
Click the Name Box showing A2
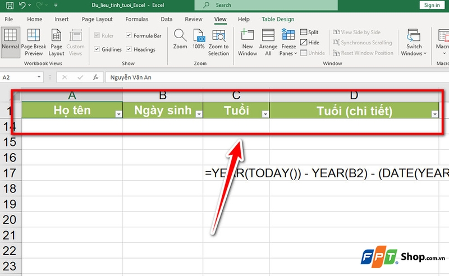[x=18, y=77]
